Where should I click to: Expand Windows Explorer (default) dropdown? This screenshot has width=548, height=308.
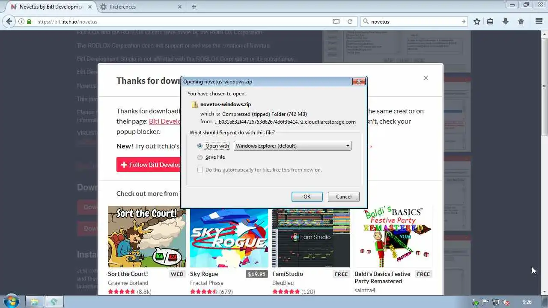pyautogui.click(x=292, y=146)
